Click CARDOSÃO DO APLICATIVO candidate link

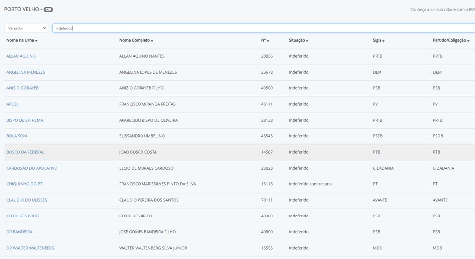click(32, 168)
